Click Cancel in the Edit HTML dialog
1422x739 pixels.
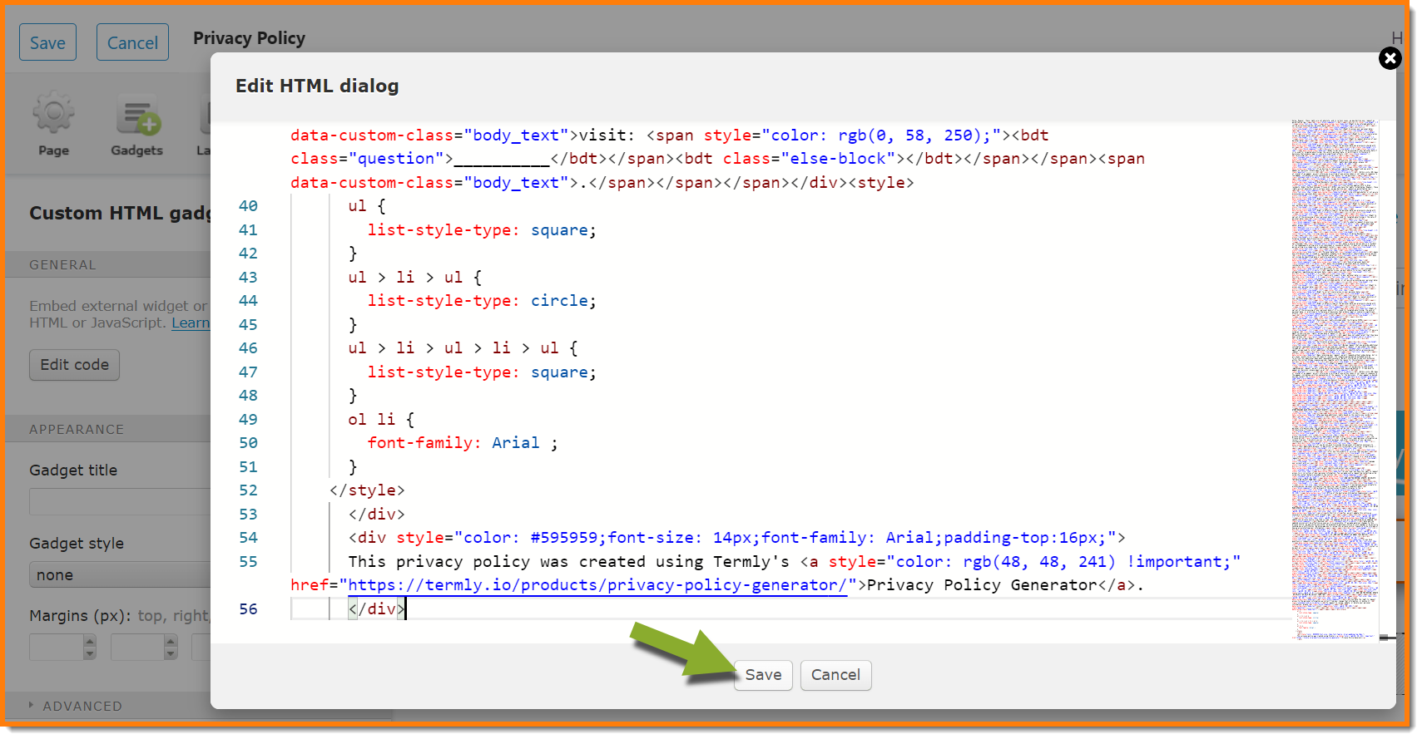pyautogui.click(x=835, y=675)
